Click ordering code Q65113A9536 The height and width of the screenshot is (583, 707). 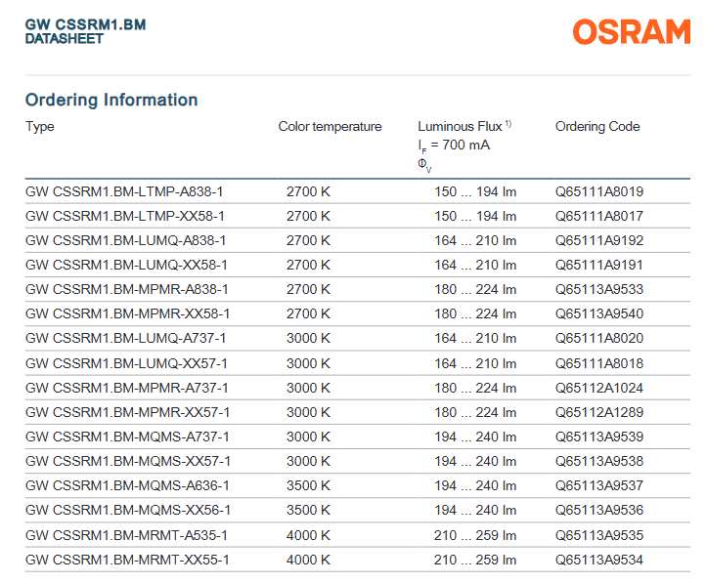(x=599, y=510)
